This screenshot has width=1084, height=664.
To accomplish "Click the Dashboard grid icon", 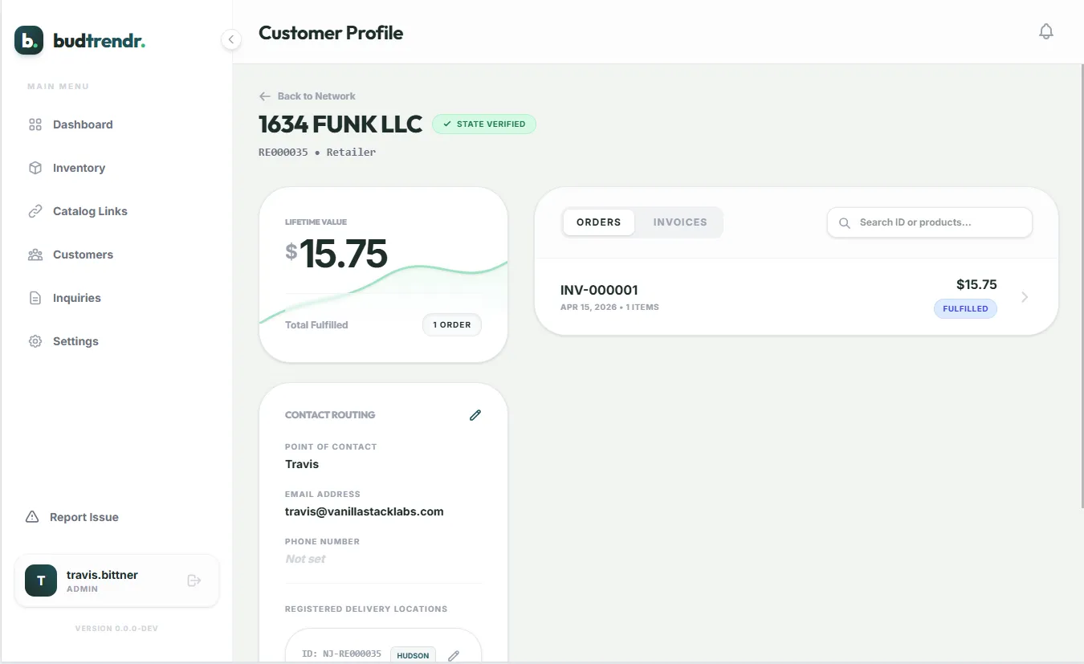I will point(35,124).
